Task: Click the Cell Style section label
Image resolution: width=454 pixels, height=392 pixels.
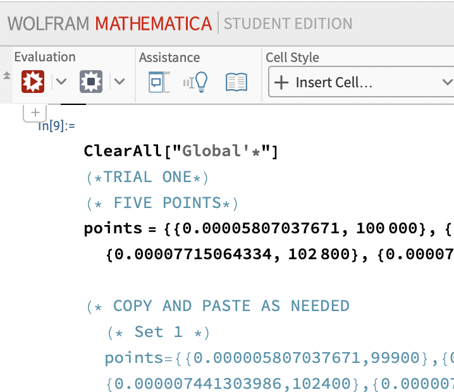Action: click(292, 58)
